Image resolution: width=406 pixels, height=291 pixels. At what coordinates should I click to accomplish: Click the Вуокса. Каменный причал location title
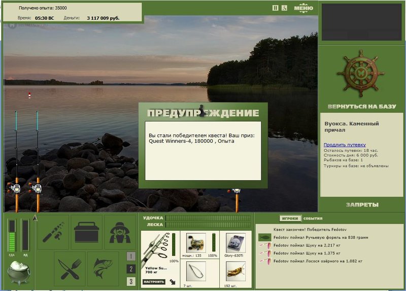tap(352, 127)
